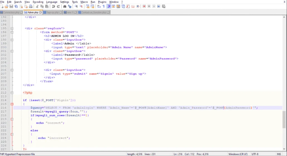Click the UTF-8 encoding status field
Image resolution: width=287 pixels, height=156 pixels.
tap(255, 154)
